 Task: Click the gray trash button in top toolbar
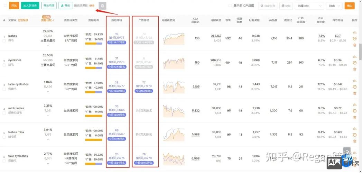pos(102,6)
